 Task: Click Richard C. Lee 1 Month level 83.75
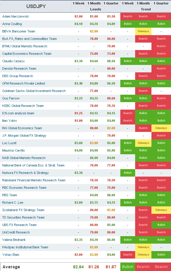coord(94,203)
